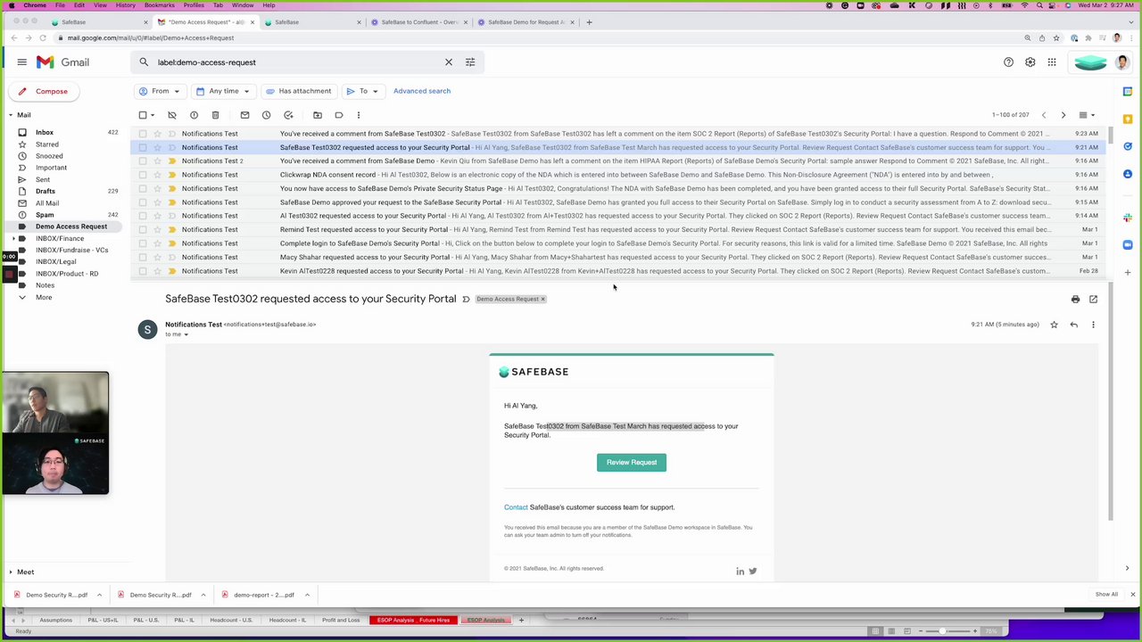1142x642 pixels.
Task: Select checkbox for Kevin AlTest0228 email
Action: [143, 271]
